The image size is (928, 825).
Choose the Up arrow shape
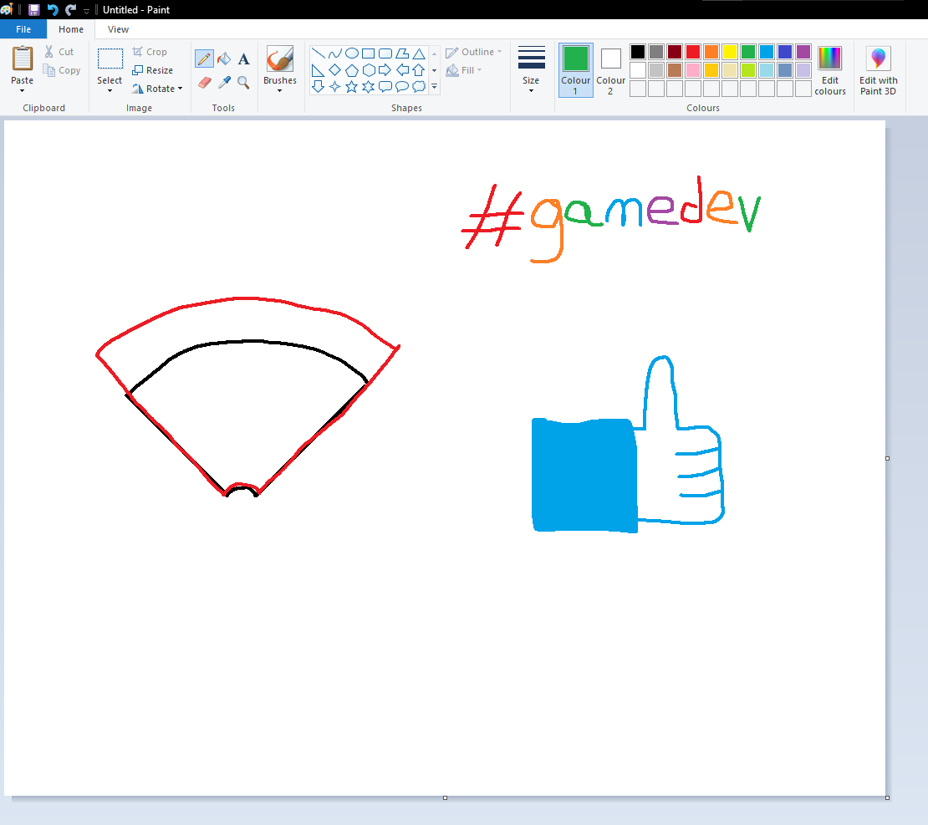(x=418, y=70)
